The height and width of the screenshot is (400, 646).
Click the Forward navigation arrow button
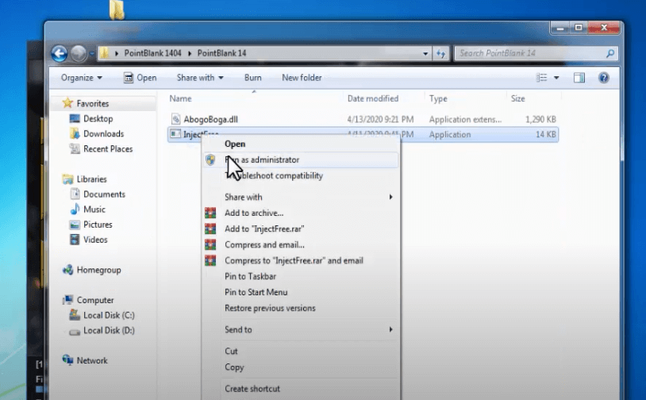(79, 53)
